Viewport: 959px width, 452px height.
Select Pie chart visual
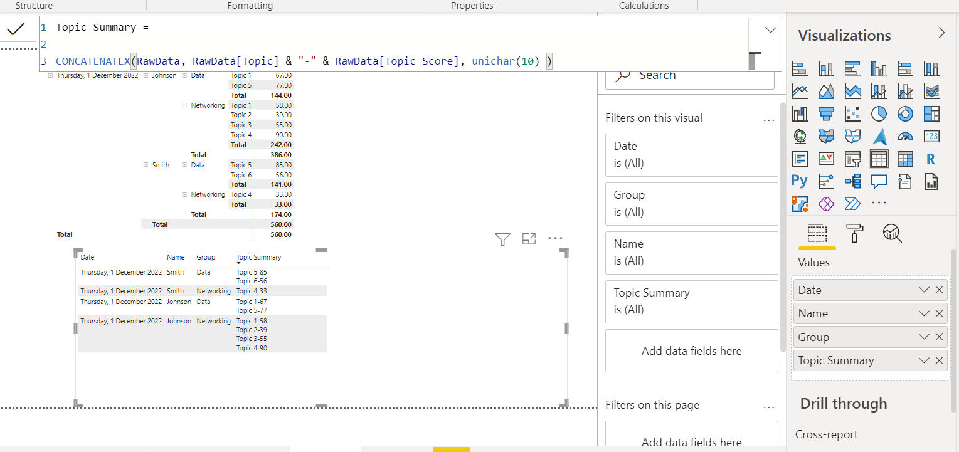click(x=879, y=113)
